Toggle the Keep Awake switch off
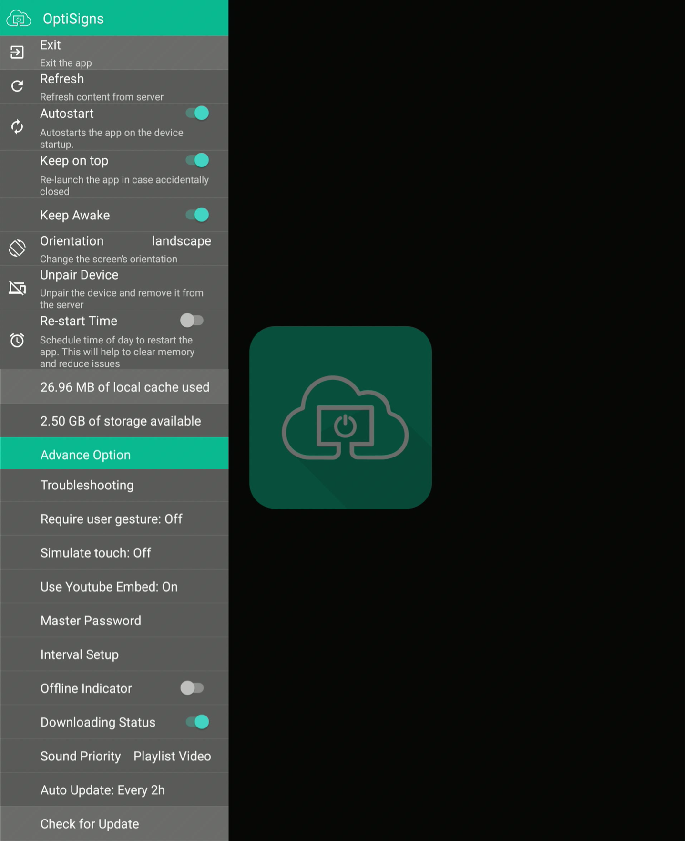 pos(197,215)
